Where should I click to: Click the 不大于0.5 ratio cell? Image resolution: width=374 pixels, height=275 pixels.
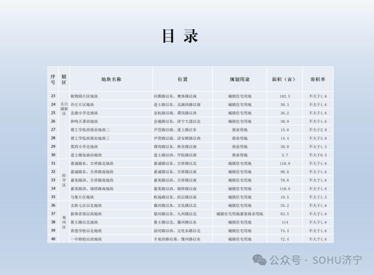click(x=318, y=155)
